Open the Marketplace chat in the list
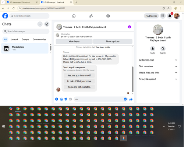Image resolution: width=184 pixels, height=147 pixels. [25, 48]
